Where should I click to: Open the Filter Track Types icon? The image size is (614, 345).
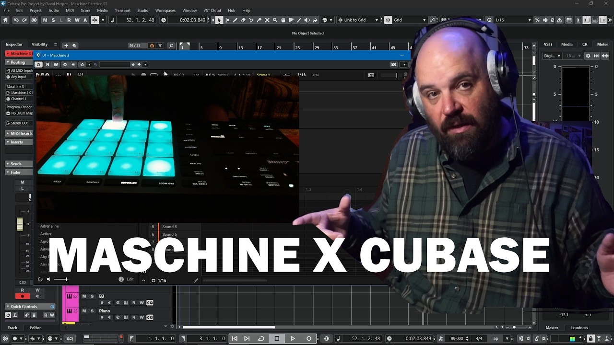(160, 46)
